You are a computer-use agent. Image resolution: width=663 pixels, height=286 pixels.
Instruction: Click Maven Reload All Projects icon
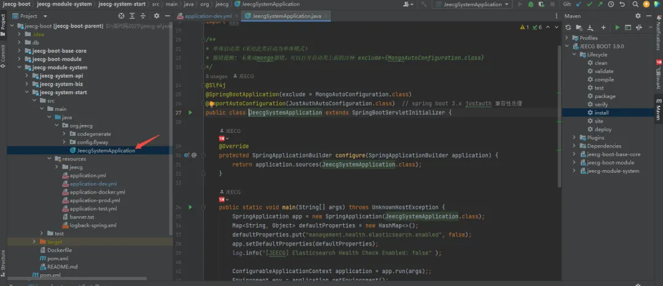[x=568, y=28]
